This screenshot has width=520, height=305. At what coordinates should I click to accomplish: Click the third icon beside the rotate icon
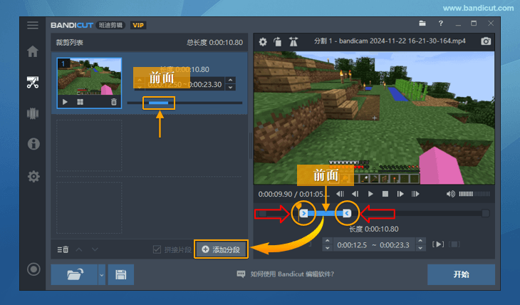point(293,42)
